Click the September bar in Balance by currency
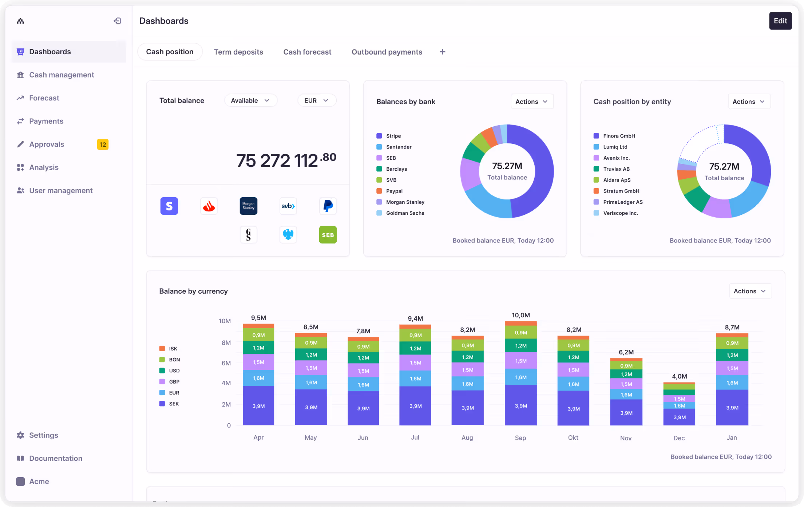Screen dimensions: 804x507 (x=520, y=373)
